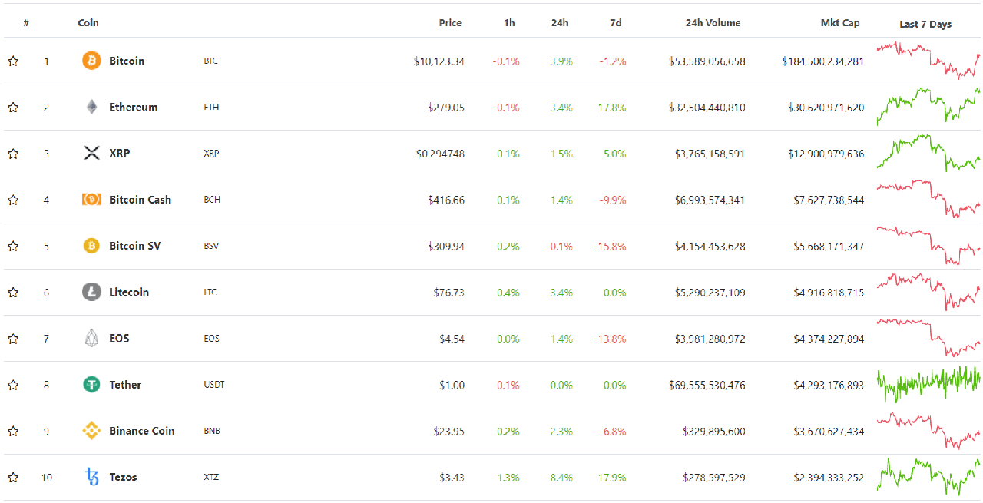983x503 pixels.
Task: Click Litecoin 24h volume $5,290,237,109
Action: pyautogui.click(x=710, y=293)
